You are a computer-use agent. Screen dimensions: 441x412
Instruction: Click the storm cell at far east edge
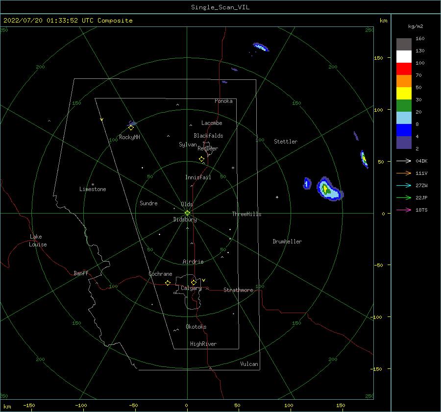click(x=364, y=159)
